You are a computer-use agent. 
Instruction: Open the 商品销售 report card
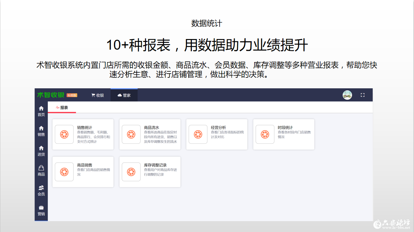(83, 172)
